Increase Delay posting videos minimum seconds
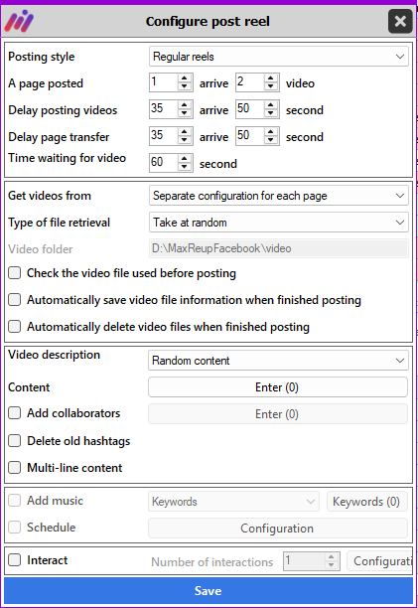The width and height of the screenshot is (418, 608). [185, 105]
